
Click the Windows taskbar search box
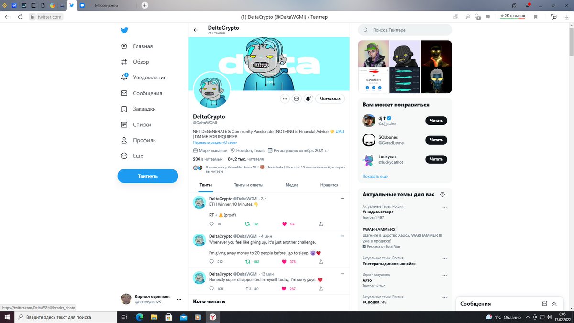point(66,317)
